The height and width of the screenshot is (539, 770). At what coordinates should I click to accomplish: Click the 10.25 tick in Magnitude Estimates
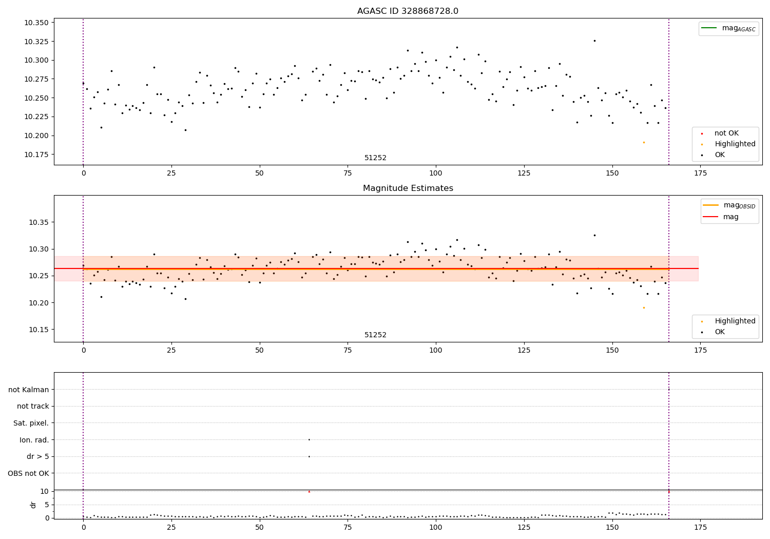coord(38,276)
